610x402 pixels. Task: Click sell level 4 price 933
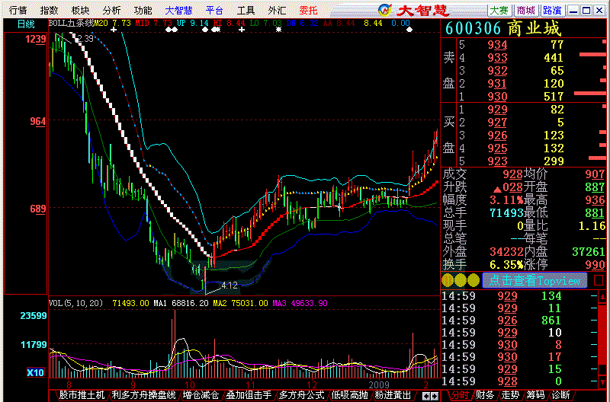pos(497,58)
